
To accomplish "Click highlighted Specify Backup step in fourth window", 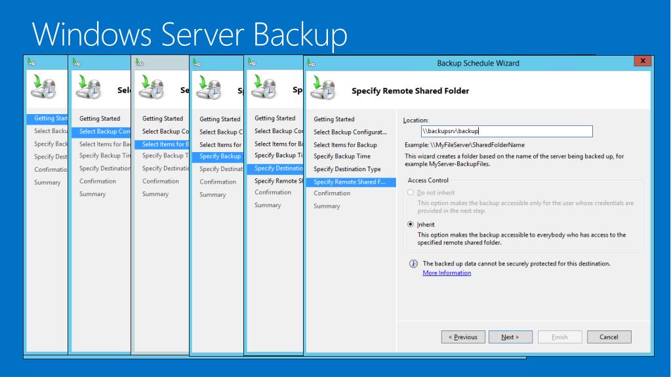I will click(x=218, y=156).
